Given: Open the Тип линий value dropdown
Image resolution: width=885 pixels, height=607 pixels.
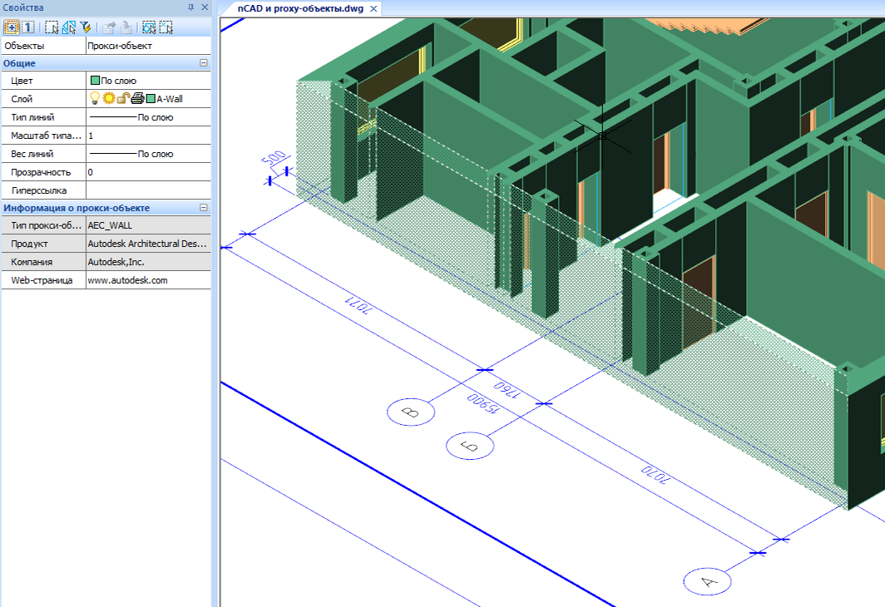Looking at the screenshot, I should (148, 117).
